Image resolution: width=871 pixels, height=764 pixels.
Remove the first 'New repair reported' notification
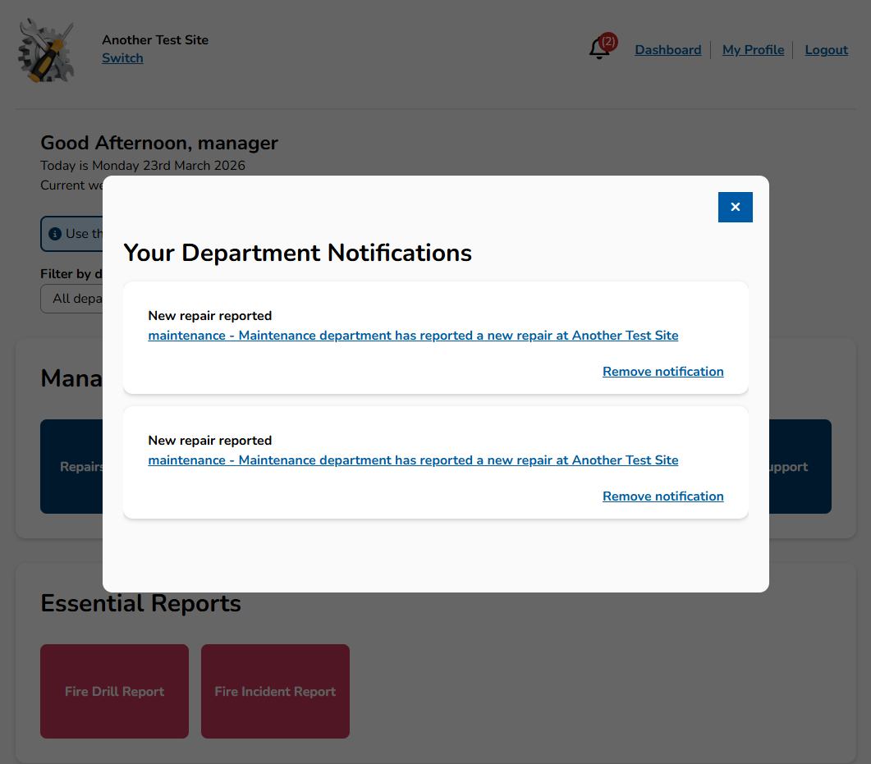[x=662, y=371]
